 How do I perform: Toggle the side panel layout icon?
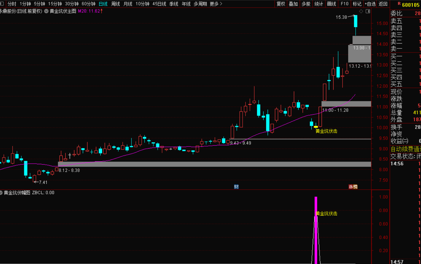[368, 11]
